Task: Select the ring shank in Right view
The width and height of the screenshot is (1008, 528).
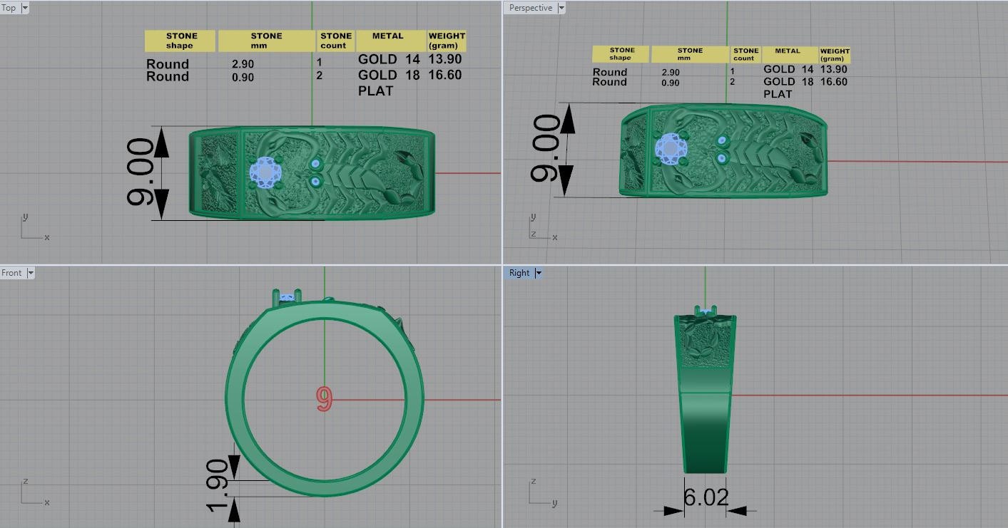Action: pyautogui.click(x=705, y=433)
